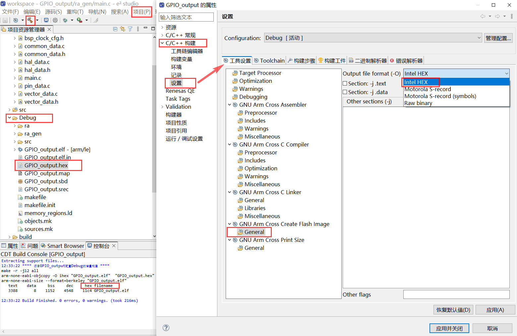Open 文件(F) menu
517x336 pixels.
[10, 12]
